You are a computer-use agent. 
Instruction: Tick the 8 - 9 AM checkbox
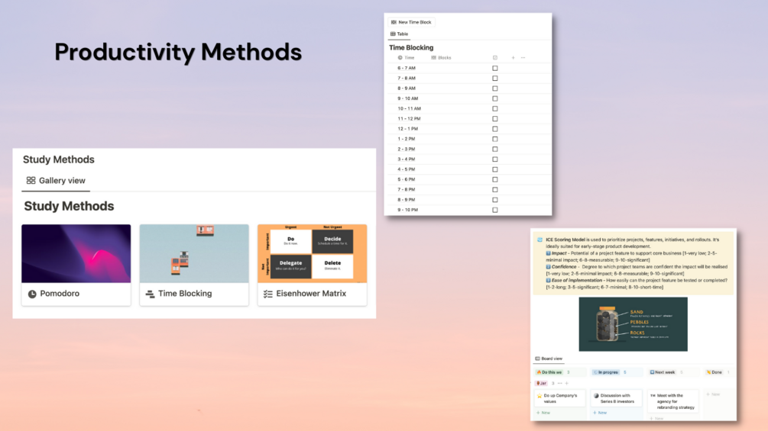(495, 88)
